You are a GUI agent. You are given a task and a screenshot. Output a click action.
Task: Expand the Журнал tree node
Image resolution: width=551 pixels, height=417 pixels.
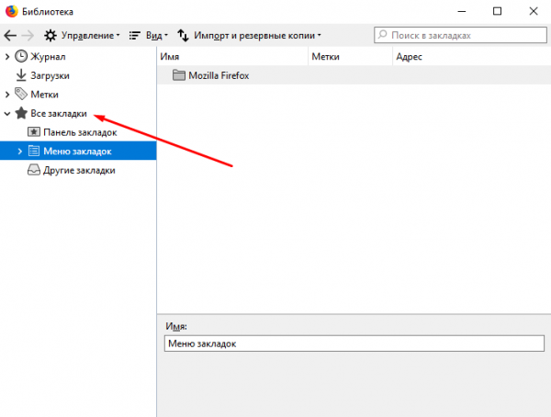7,56
